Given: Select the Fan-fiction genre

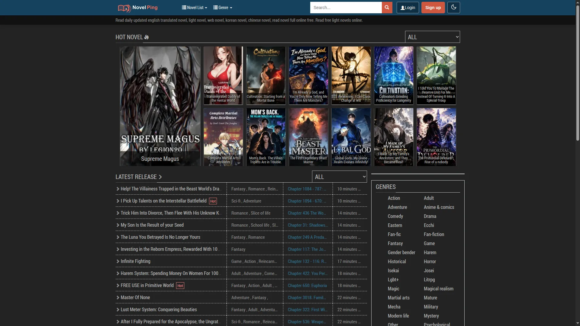Looking at the screenshot, I should pyautogui.click(x=434, y=234).
